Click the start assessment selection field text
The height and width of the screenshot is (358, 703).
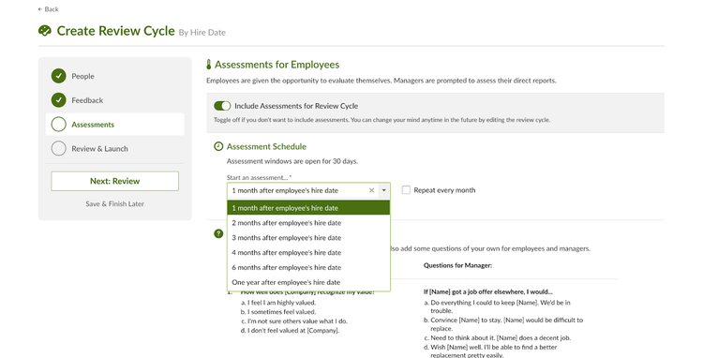(285, 190)
